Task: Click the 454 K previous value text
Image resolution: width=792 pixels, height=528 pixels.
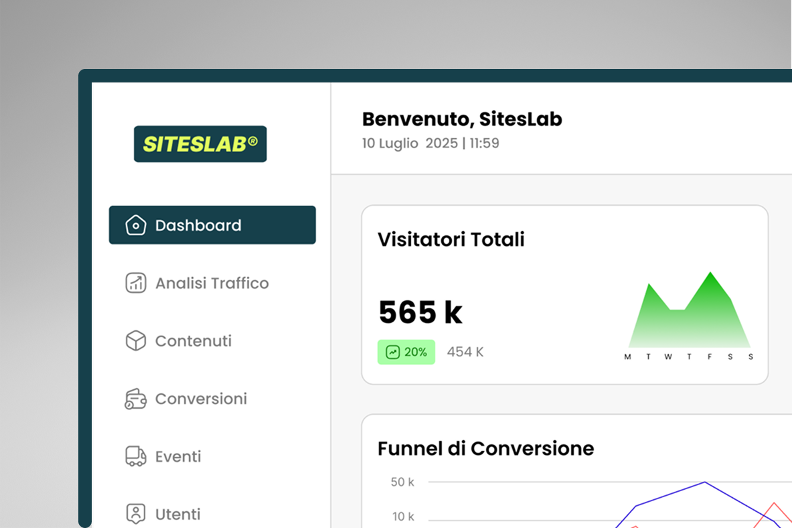Action: (465, 352)
